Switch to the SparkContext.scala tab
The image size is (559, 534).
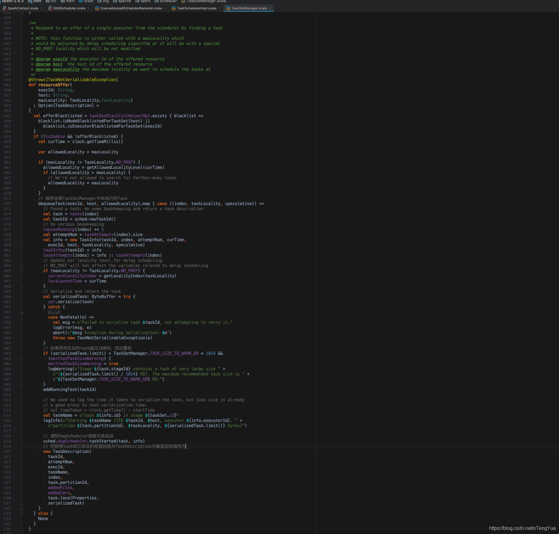pyautogui.click(x=23, y=8)
